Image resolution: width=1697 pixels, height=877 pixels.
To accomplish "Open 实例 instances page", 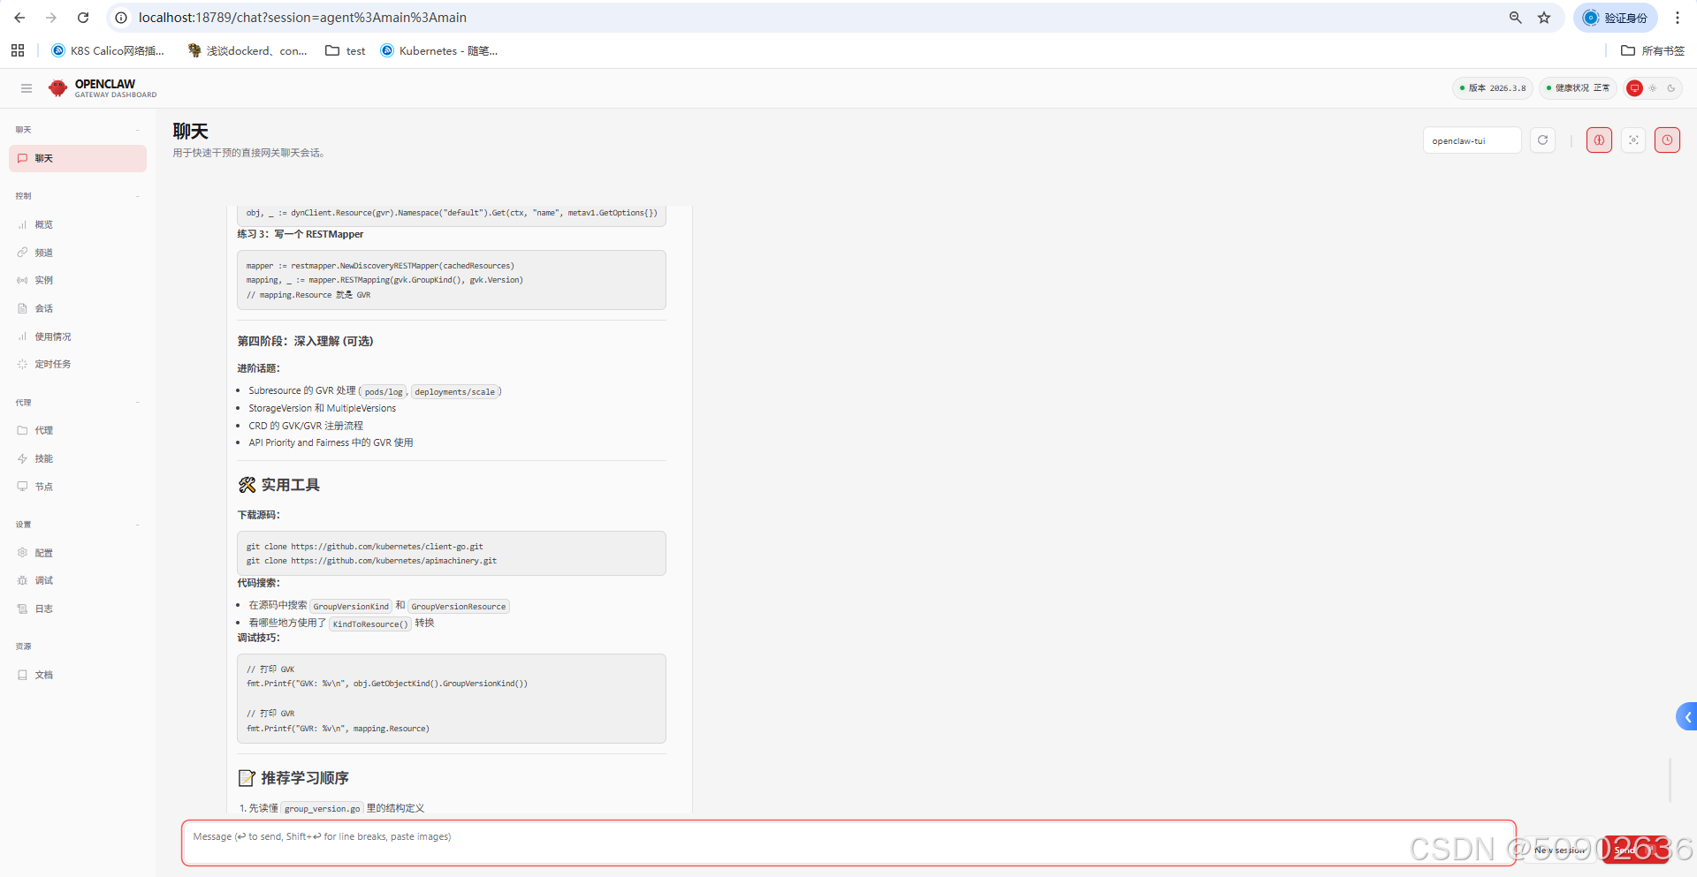I will [78, 280].
